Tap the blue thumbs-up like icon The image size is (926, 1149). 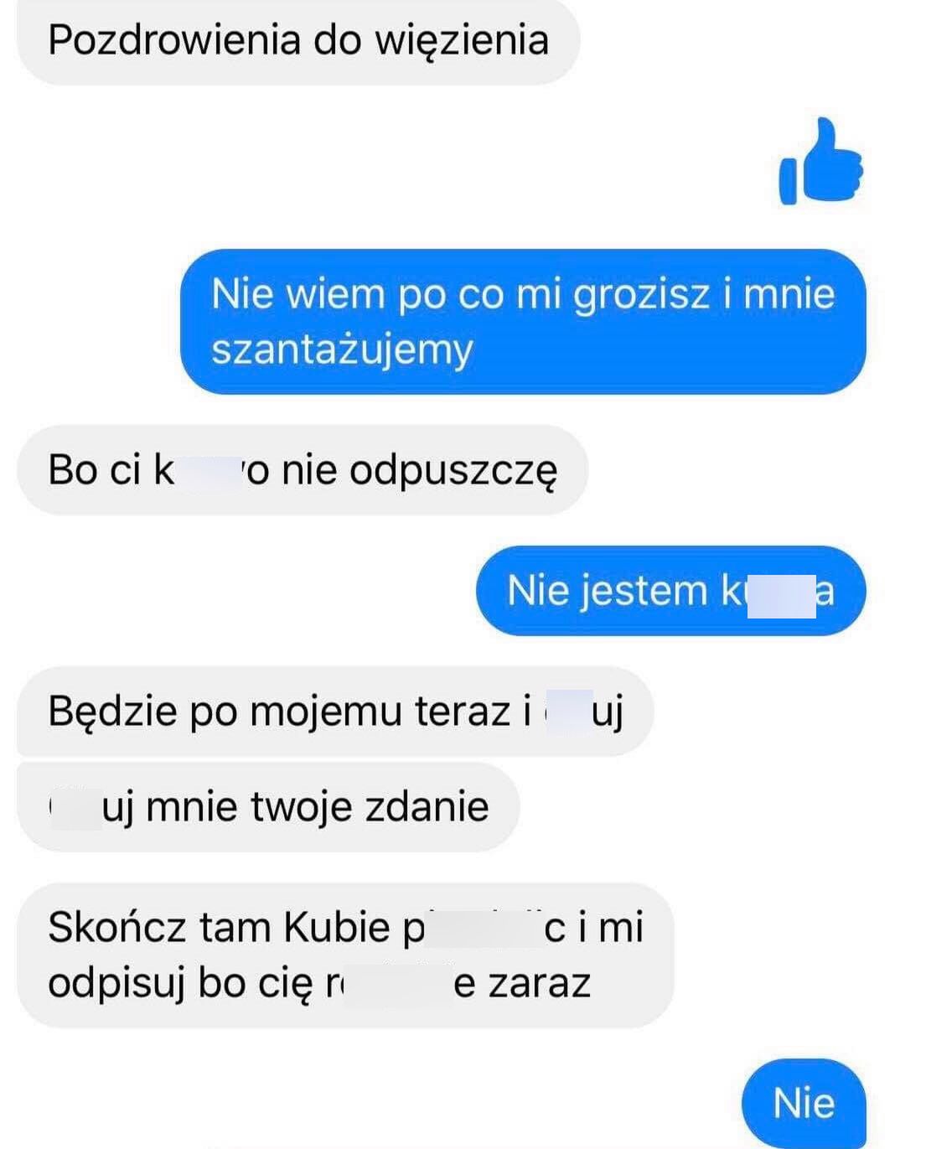[x=821, y=162]
